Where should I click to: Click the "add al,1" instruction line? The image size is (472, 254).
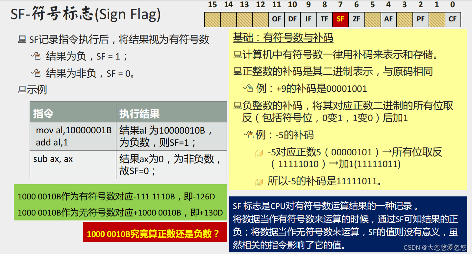coord(52,143)
